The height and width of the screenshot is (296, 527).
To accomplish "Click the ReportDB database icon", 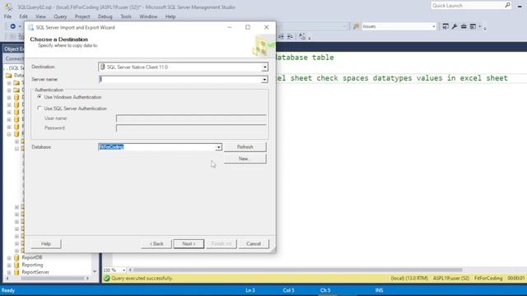I will (16, 257).
